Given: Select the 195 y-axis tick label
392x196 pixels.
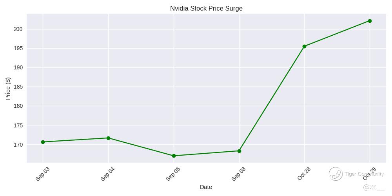Looking at the screenshot, I should [x=18, y=48].
